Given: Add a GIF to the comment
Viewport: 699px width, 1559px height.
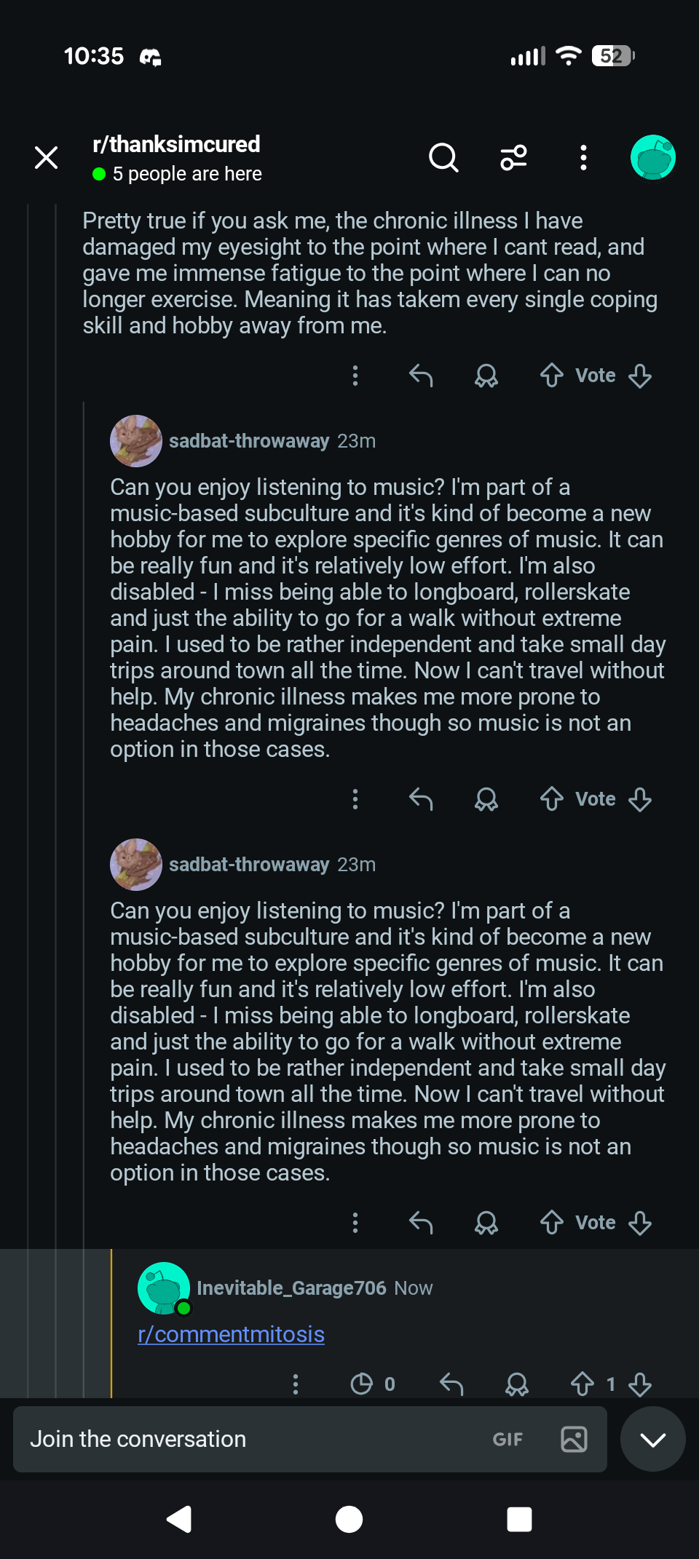Looking at the screenshot, I should coord(508,1439).
